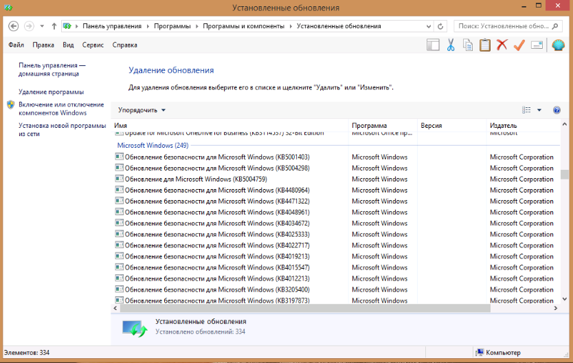Select update KB4019213 row

coord(335,256)
